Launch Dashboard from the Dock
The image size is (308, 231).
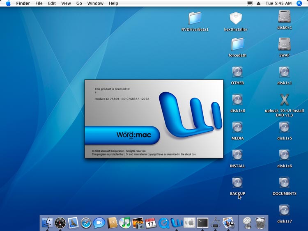coord(60,223)
